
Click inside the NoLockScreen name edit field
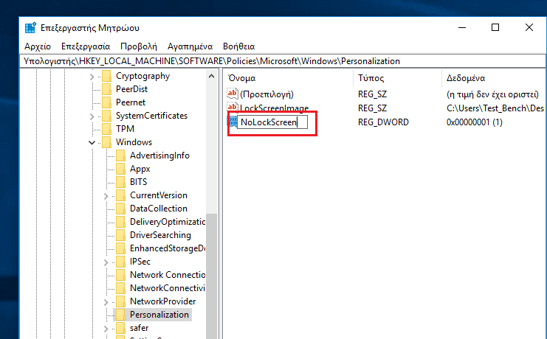[x=272, y=122]
